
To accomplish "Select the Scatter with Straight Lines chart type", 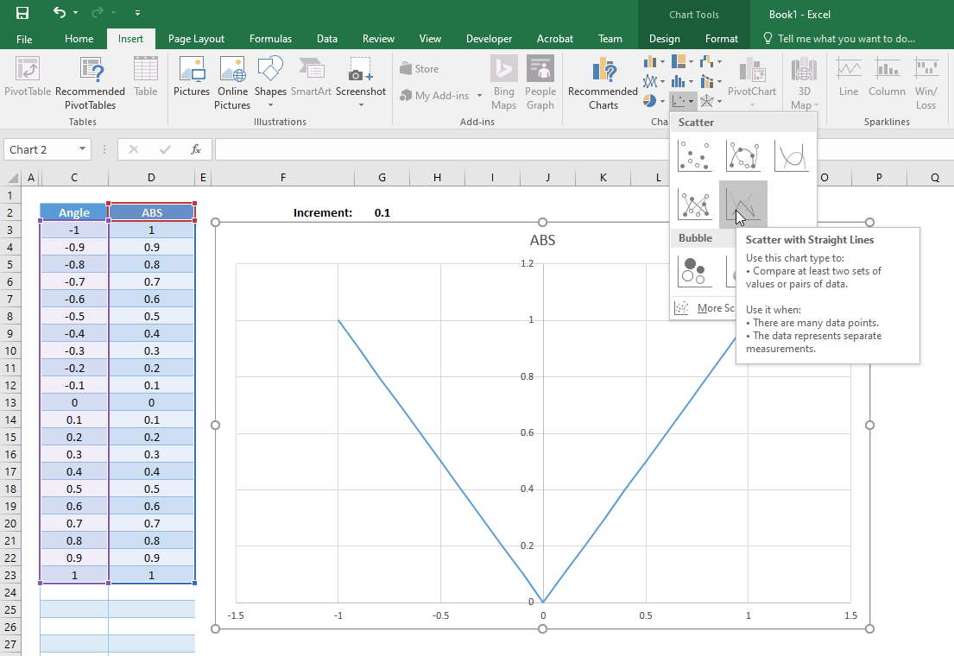I will pyautogui.click(x=742, y=204).
